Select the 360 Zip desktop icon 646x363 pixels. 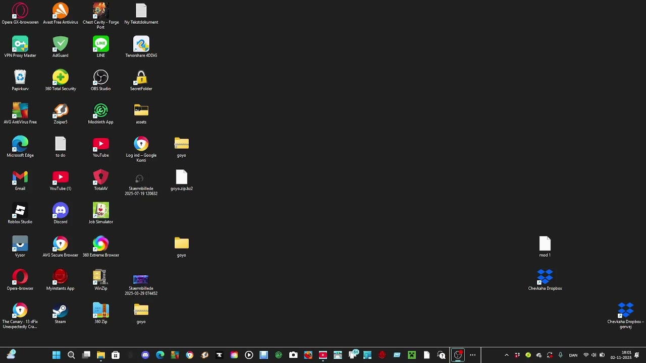tap(101, 313)
